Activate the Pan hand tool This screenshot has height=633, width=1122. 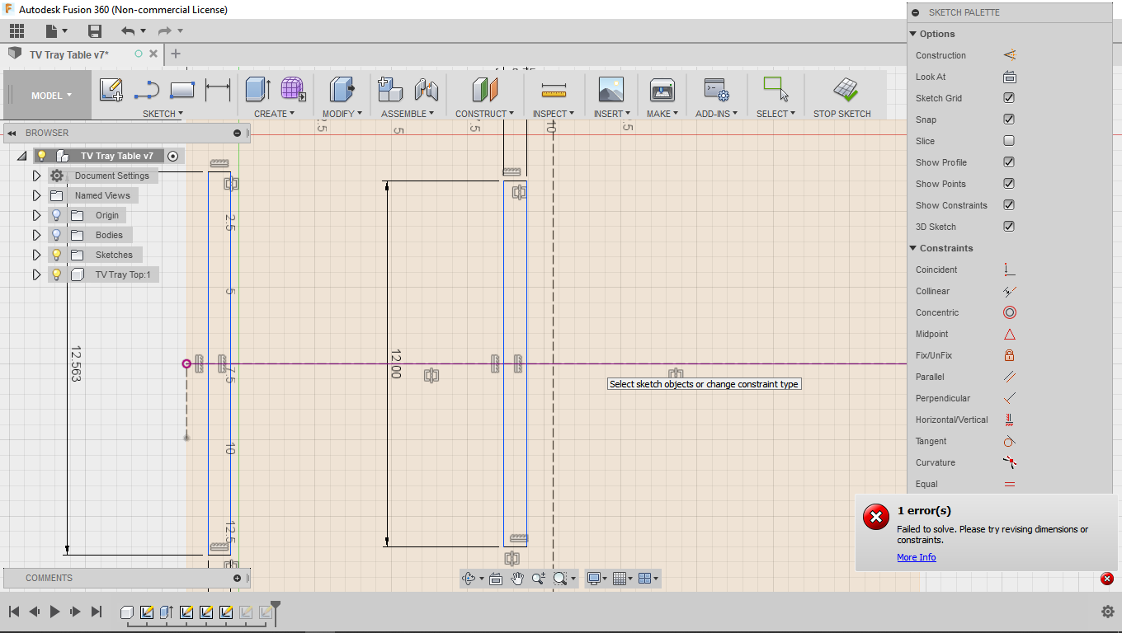pos(517,578)
